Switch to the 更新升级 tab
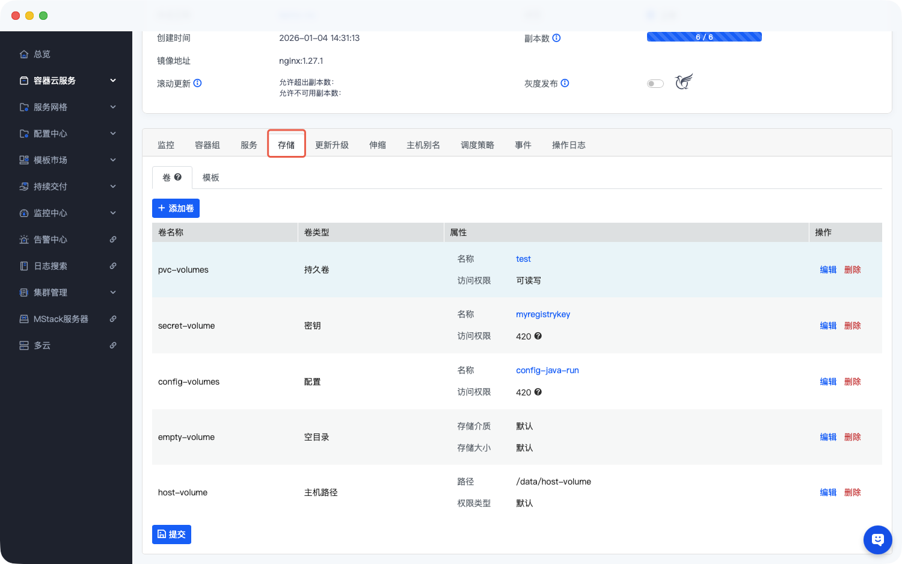 pos(331,145)
